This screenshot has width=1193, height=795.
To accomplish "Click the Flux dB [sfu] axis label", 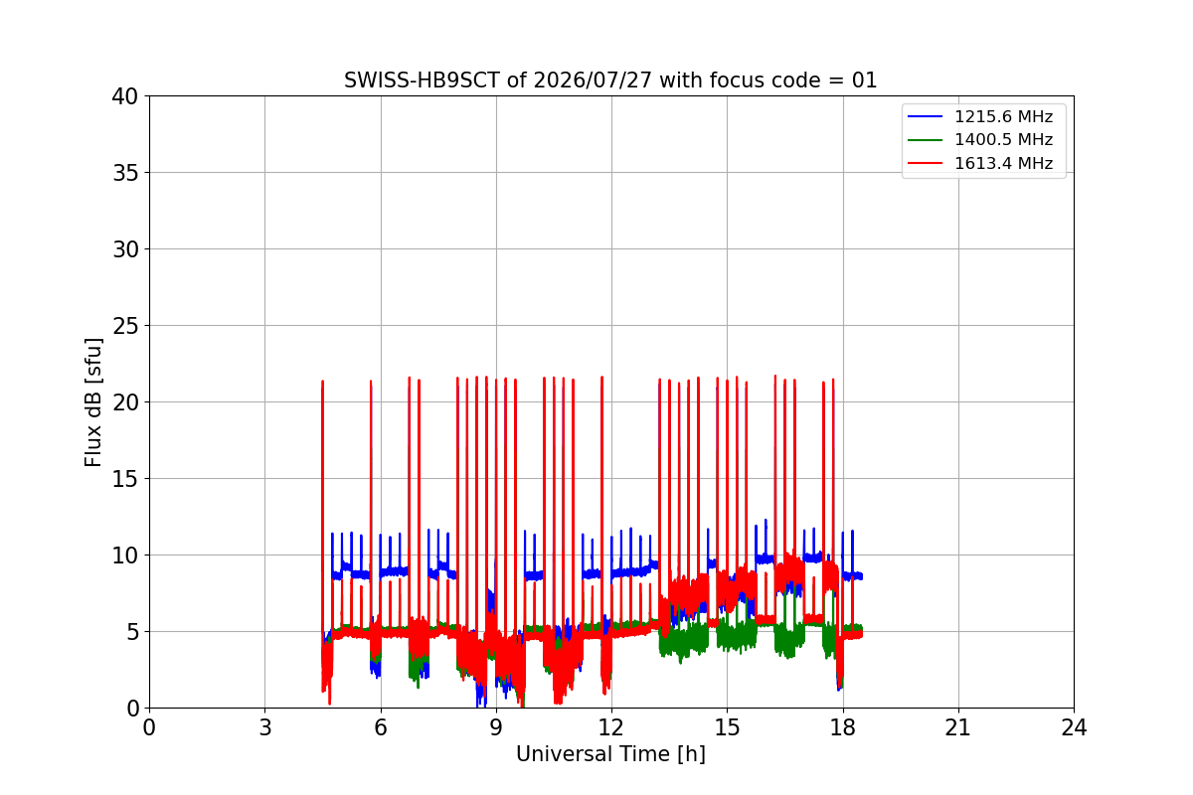I will coord(93,401).
